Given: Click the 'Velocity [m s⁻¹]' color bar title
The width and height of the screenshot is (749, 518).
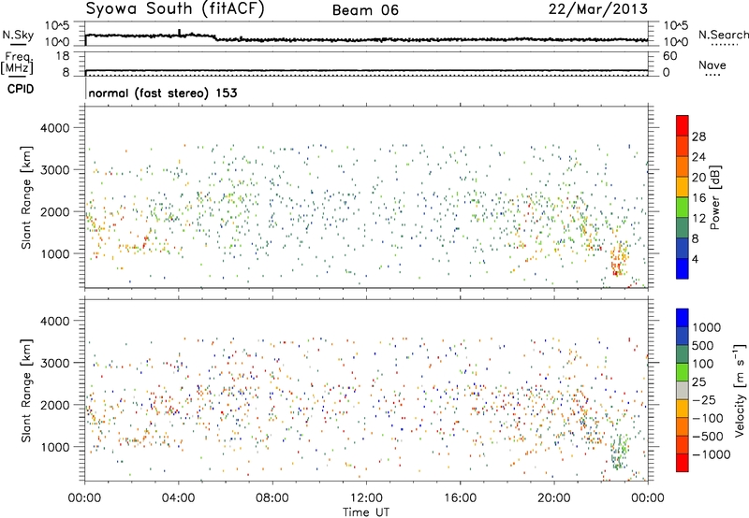Looking at the screenshot, I should (x=740, y=390).
